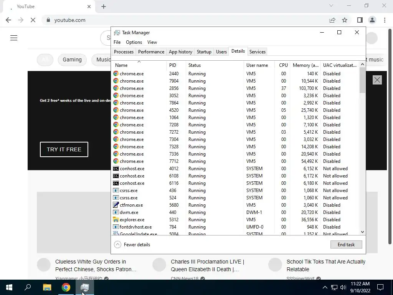
Task: Close the YouTube promo banner X
Action: [x=377, y=80]
